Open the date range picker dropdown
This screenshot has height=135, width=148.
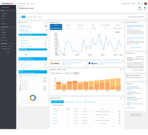point(136,17)
